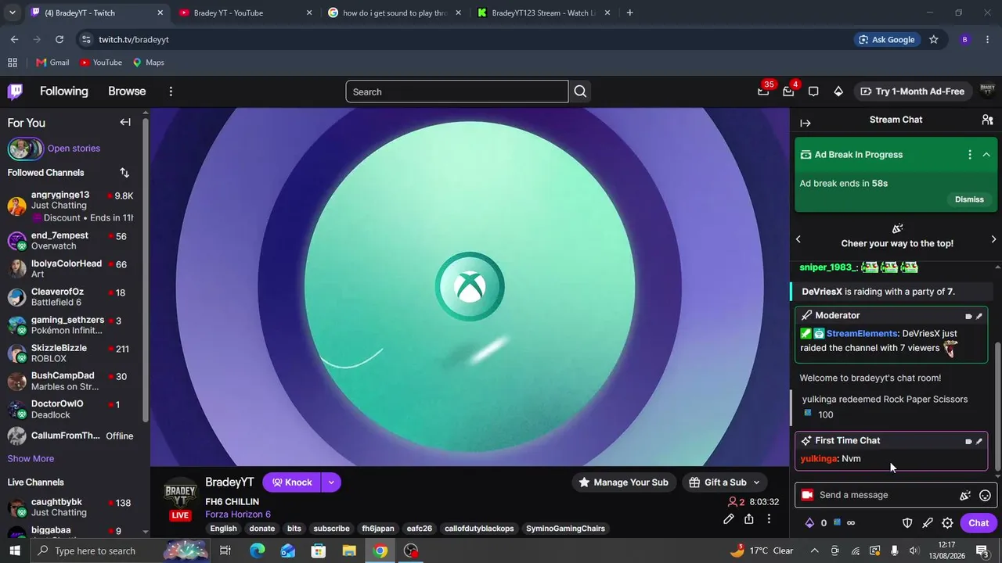This screenshot has height=563, width=1002.
Task: Edit stream info with pencil icon
Action: [x=729, y=519]
